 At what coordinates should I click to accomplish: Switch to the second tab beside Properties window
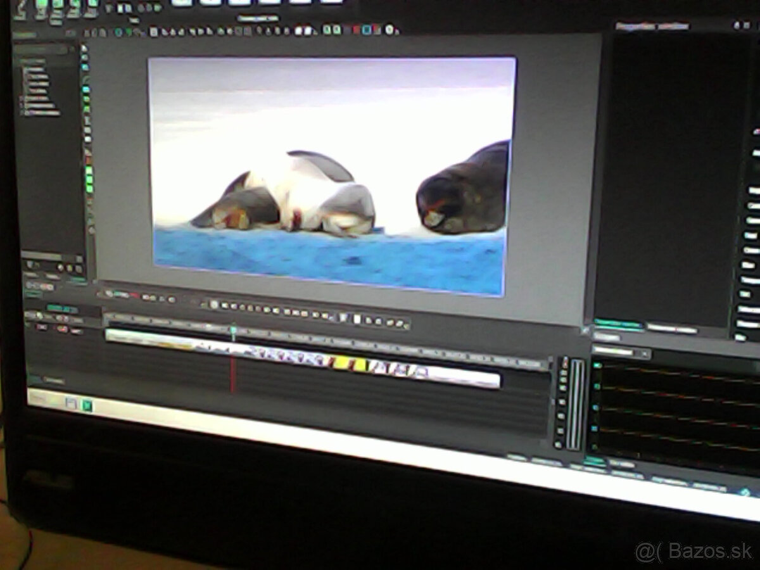[671, 329]
